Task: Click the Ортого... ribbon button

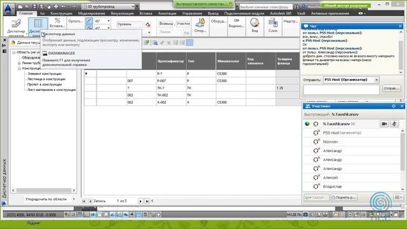Action: pos(75,21)
